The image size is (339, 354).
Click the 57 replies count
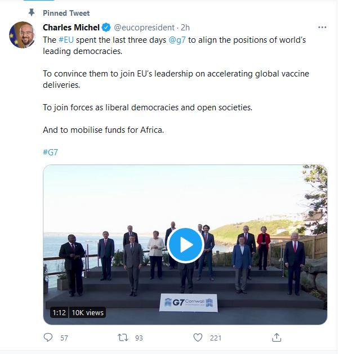tap(64, 338)
